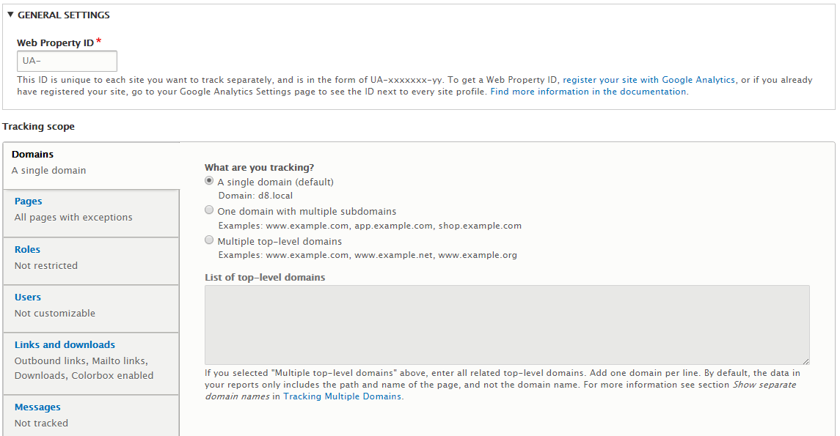Collapse the General Settings section triangle
The height and width of the screenshot is (436, 840).
(10, 15)
